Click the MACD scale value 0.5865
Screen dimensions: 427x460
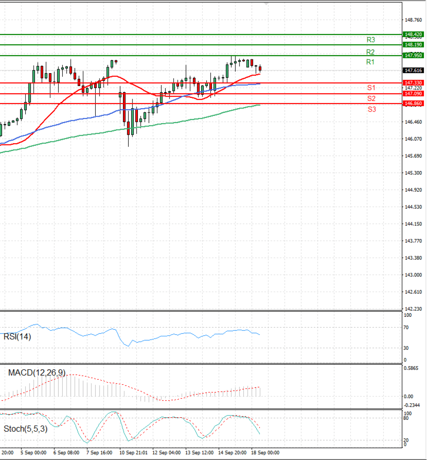click(411, 368)
